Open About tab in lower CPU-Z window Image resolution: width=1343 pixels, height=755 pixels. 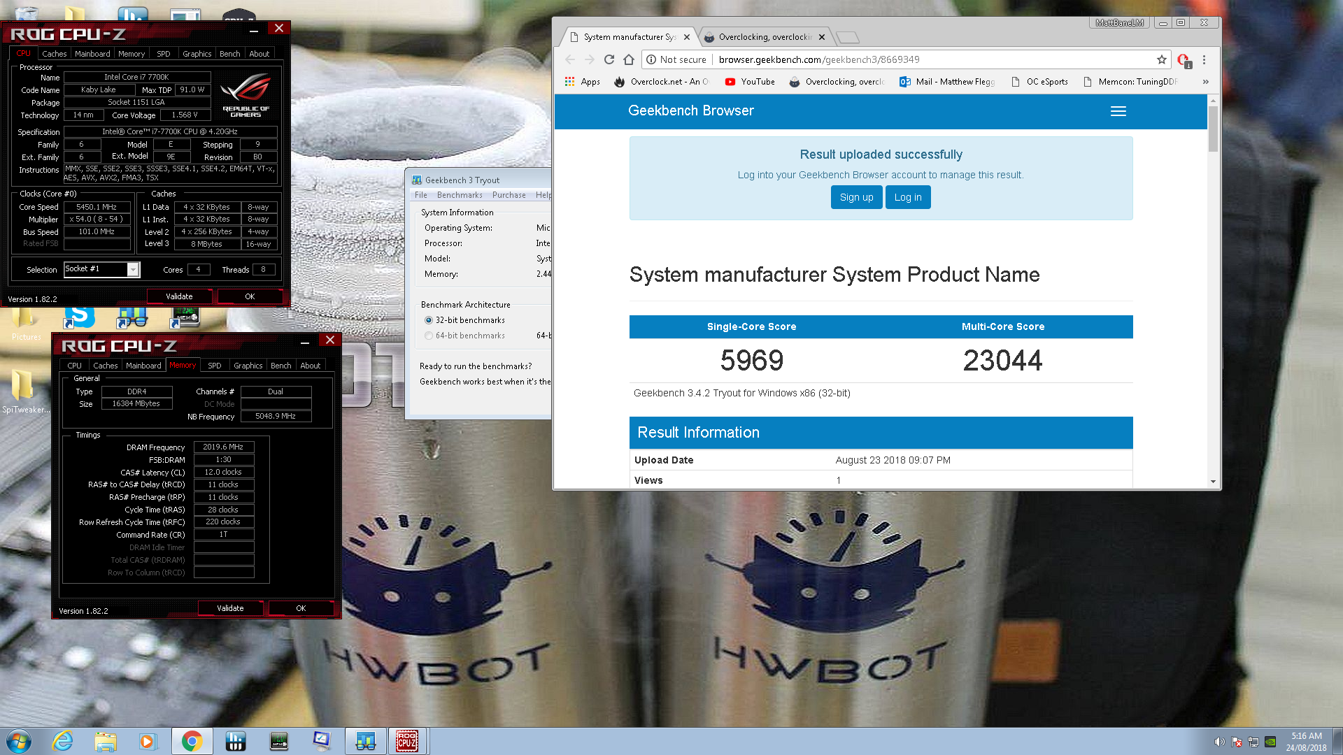310,366
